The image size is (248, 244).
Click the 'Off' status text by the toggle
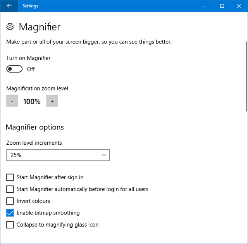[31, 69]
